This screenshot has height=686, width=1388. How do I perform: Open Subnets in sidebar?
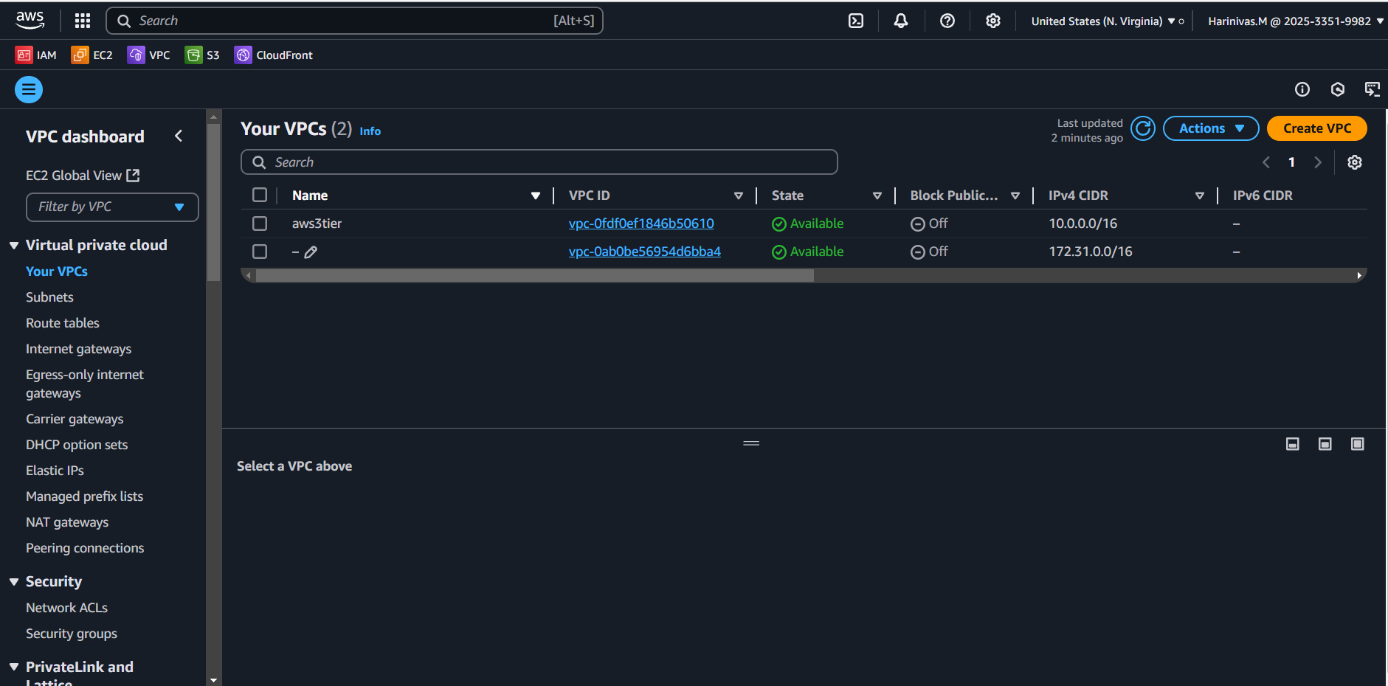[49, 297]
